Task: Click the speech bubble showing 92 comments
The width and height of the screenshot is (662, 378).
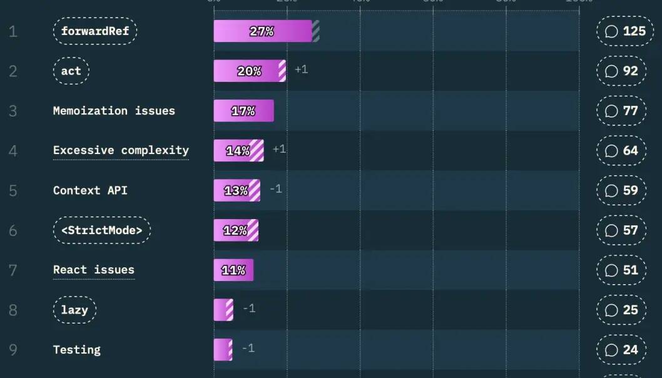Action: (x=621, y=71)
